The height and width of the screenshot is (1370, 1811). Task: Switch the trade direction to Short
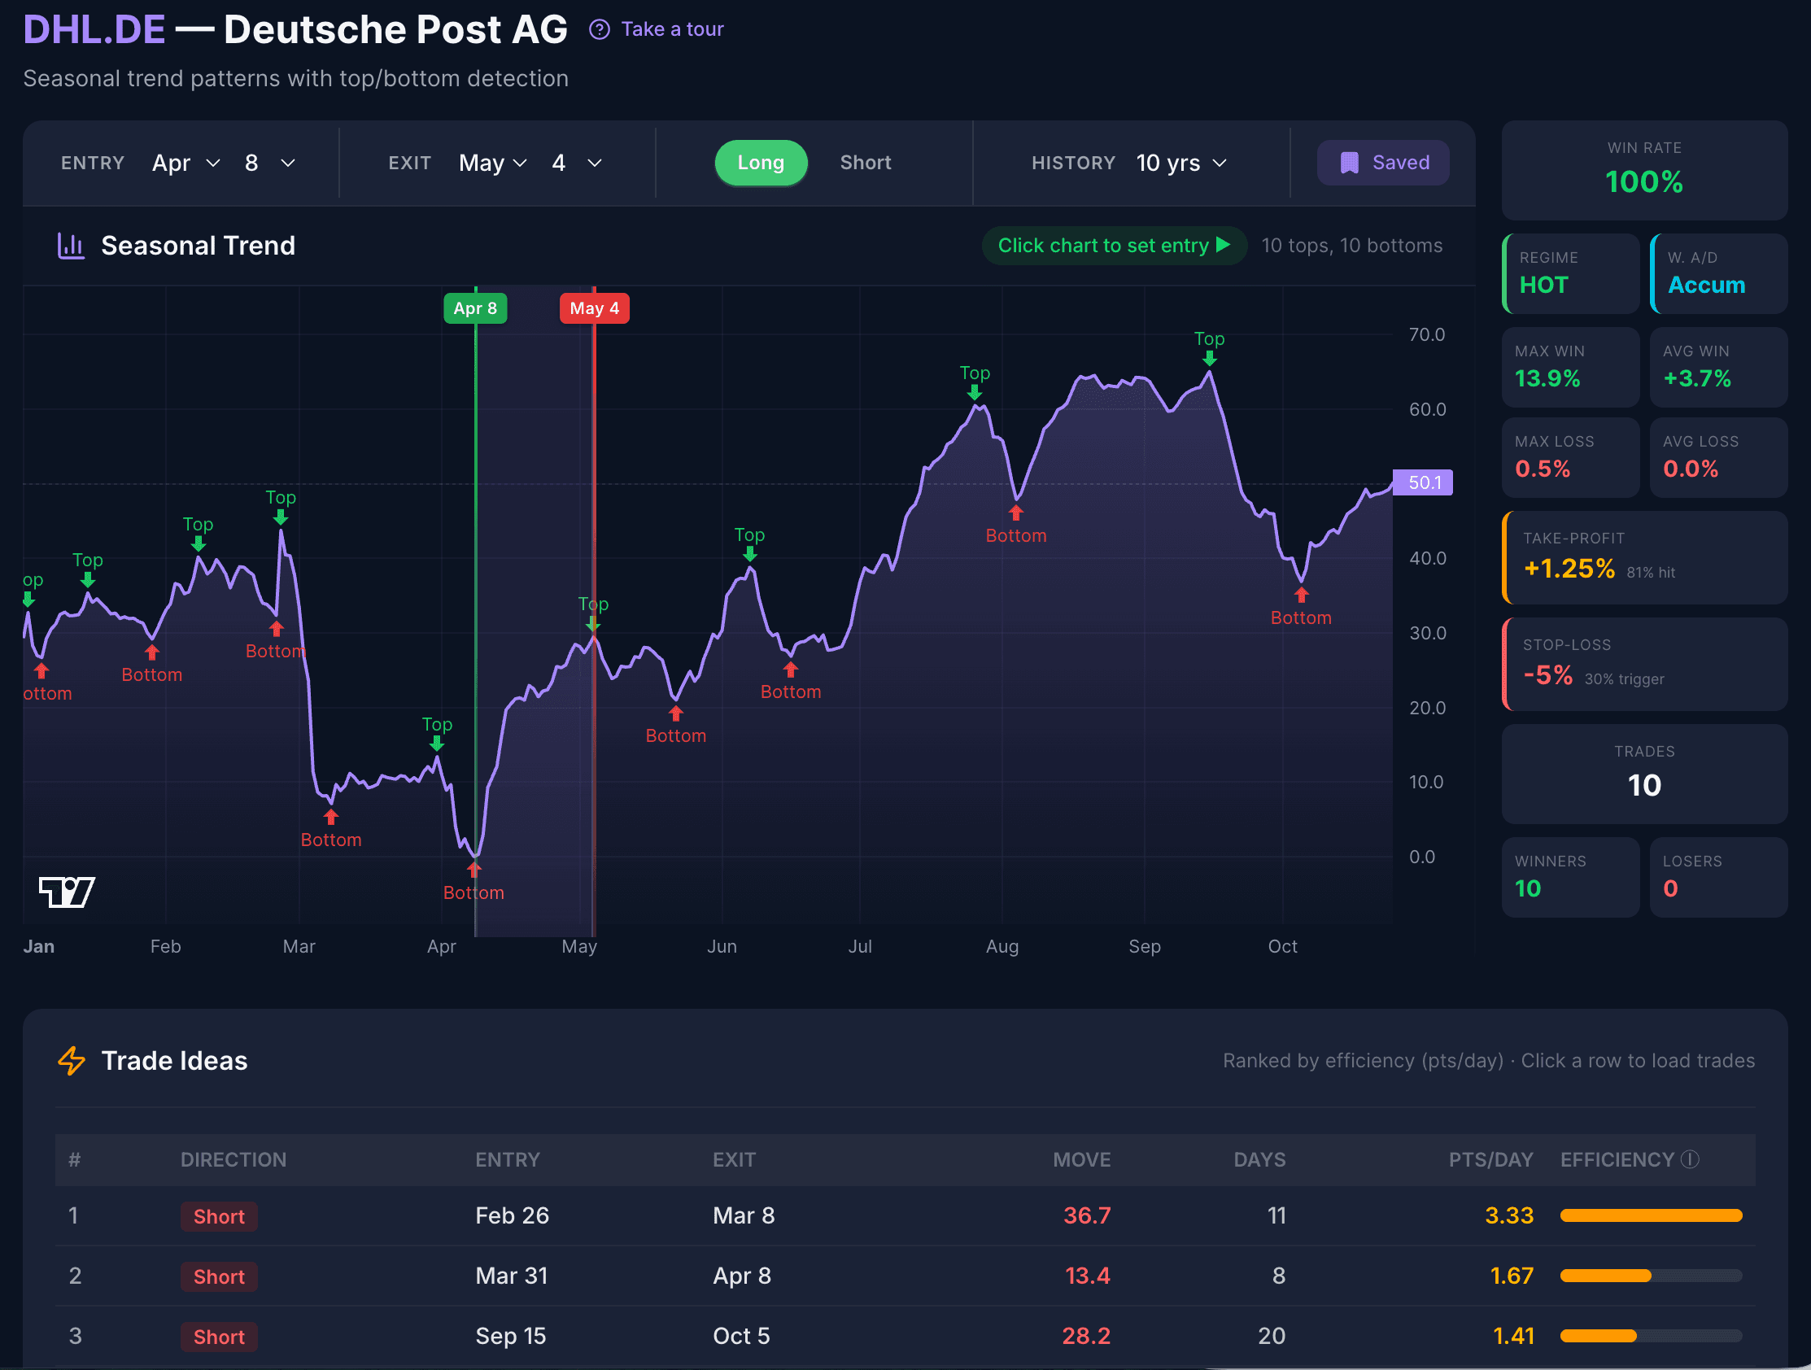pyautogui.click(x=865, y=162)
